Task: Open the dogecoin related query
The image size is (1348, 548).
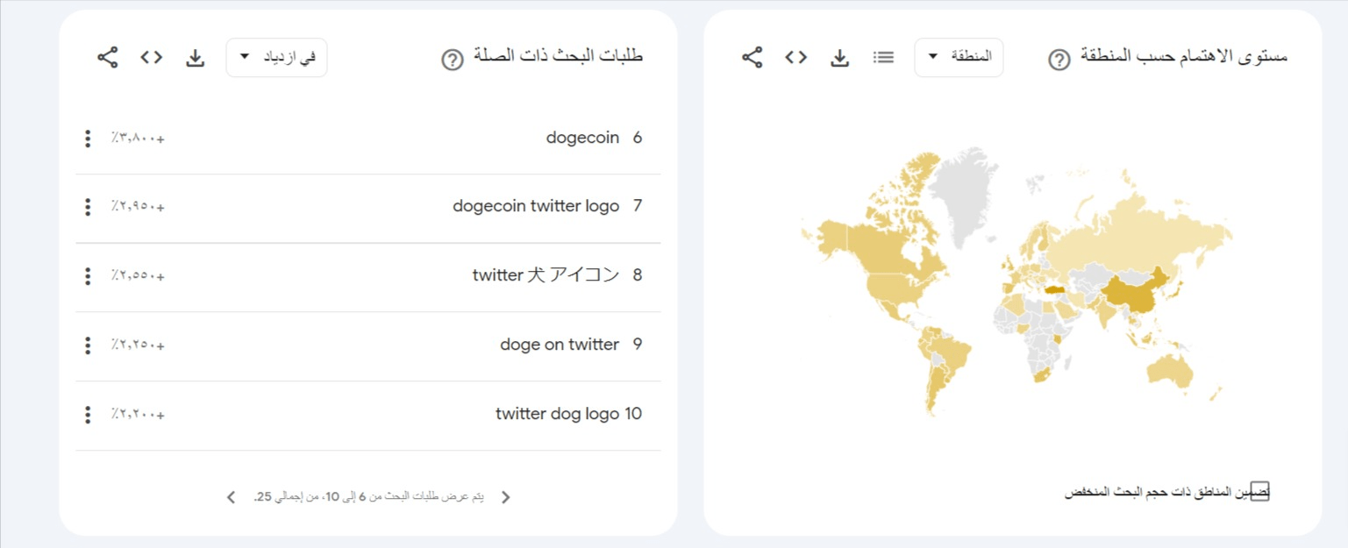Action: click(582, 138)
